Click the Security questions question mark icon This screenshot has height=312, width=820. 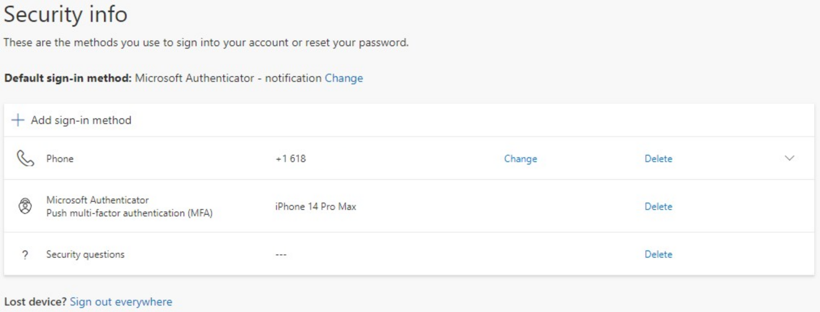point(25,254)
